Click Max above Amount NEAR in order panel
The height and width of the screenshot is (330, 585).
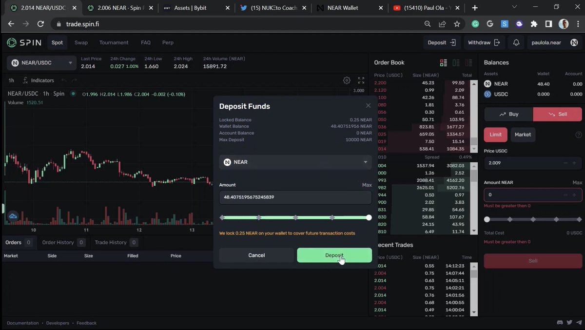point(577,182)
